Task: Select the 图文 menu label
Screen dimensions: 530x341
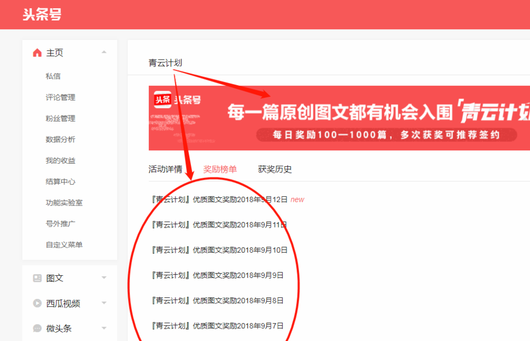Action: pyautogui.click(x=55, y=278)
